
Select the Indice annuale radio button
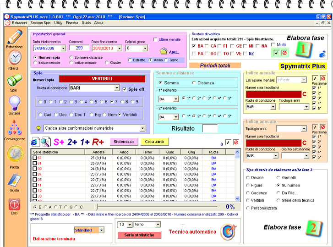click(x=71, y=62)
